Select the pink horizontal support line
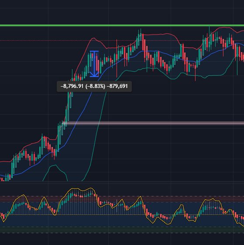 coord(153,123)
